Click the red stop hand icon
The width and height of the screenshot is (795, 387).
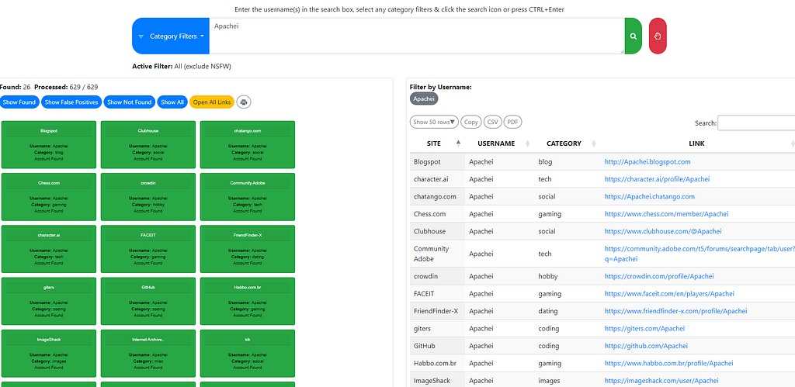point(658,36)
